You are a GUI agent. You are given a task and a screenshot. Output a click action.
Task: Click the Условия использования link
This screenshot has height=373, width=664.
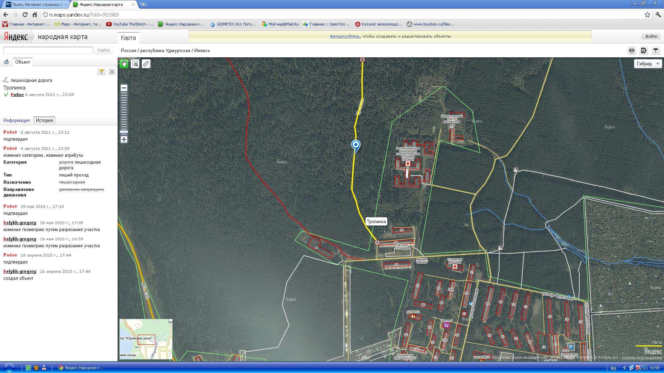(x=642, y=357)
